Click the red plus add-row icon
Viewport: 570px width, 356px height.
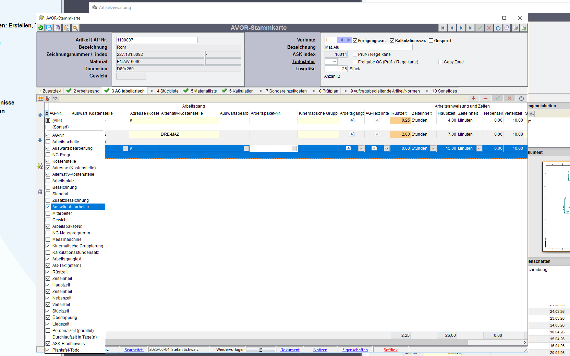[x=473, y=98]
